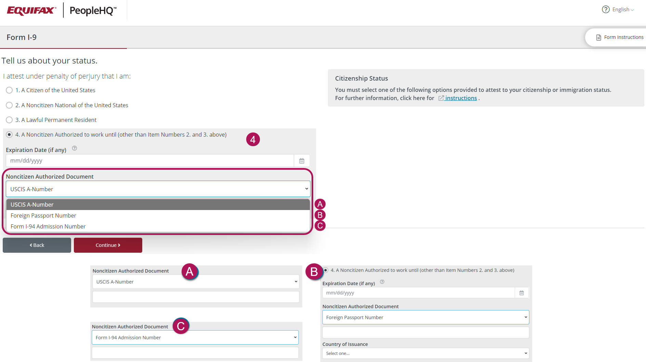Open the calendar icon in section B's date field
Viewport: 646px width, 362px height.
(x=521, y=293)
